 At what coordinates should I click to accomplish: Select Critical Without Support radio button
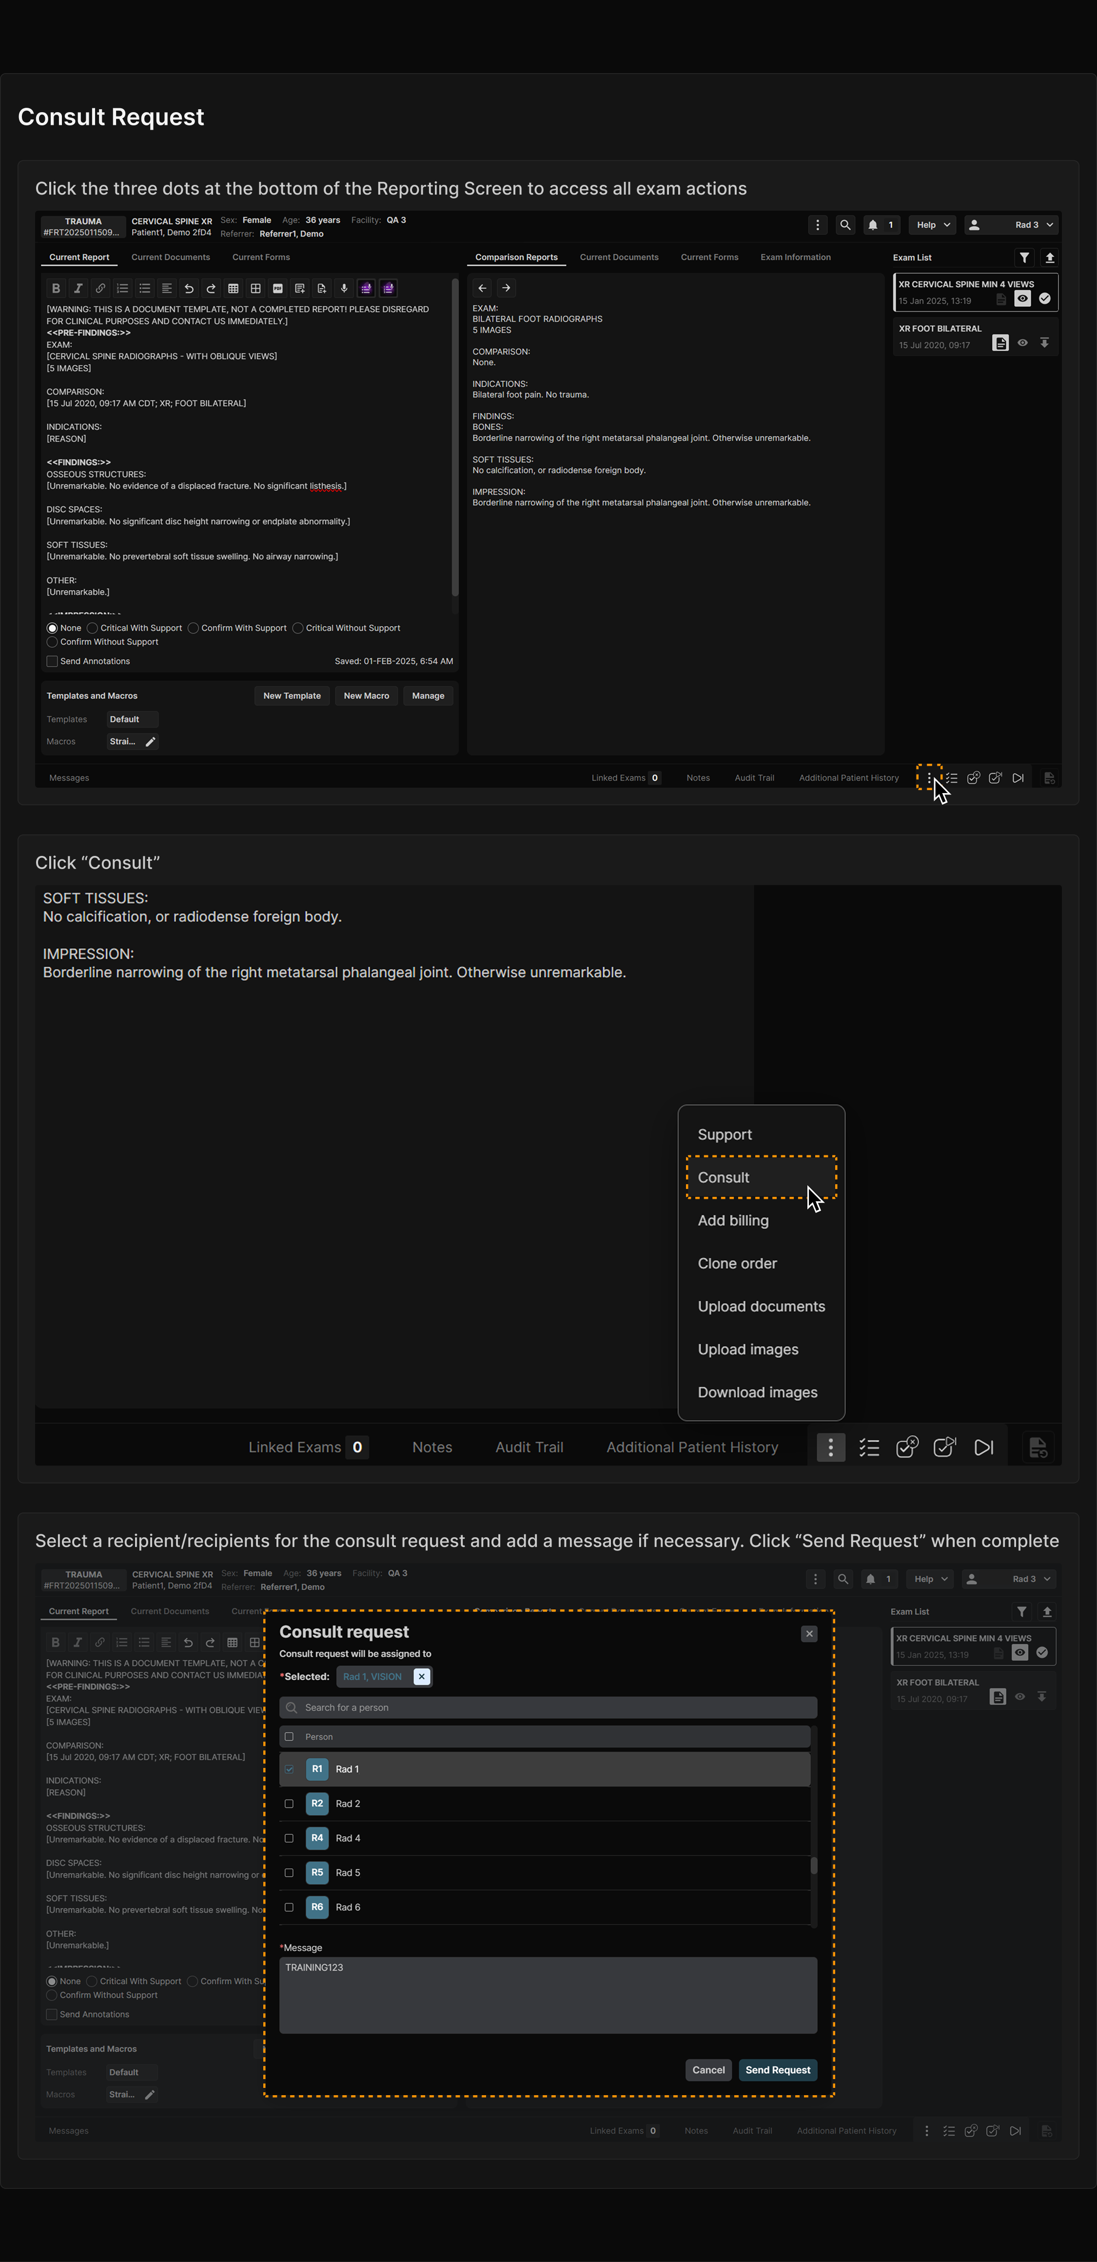[x=297, y=628]
